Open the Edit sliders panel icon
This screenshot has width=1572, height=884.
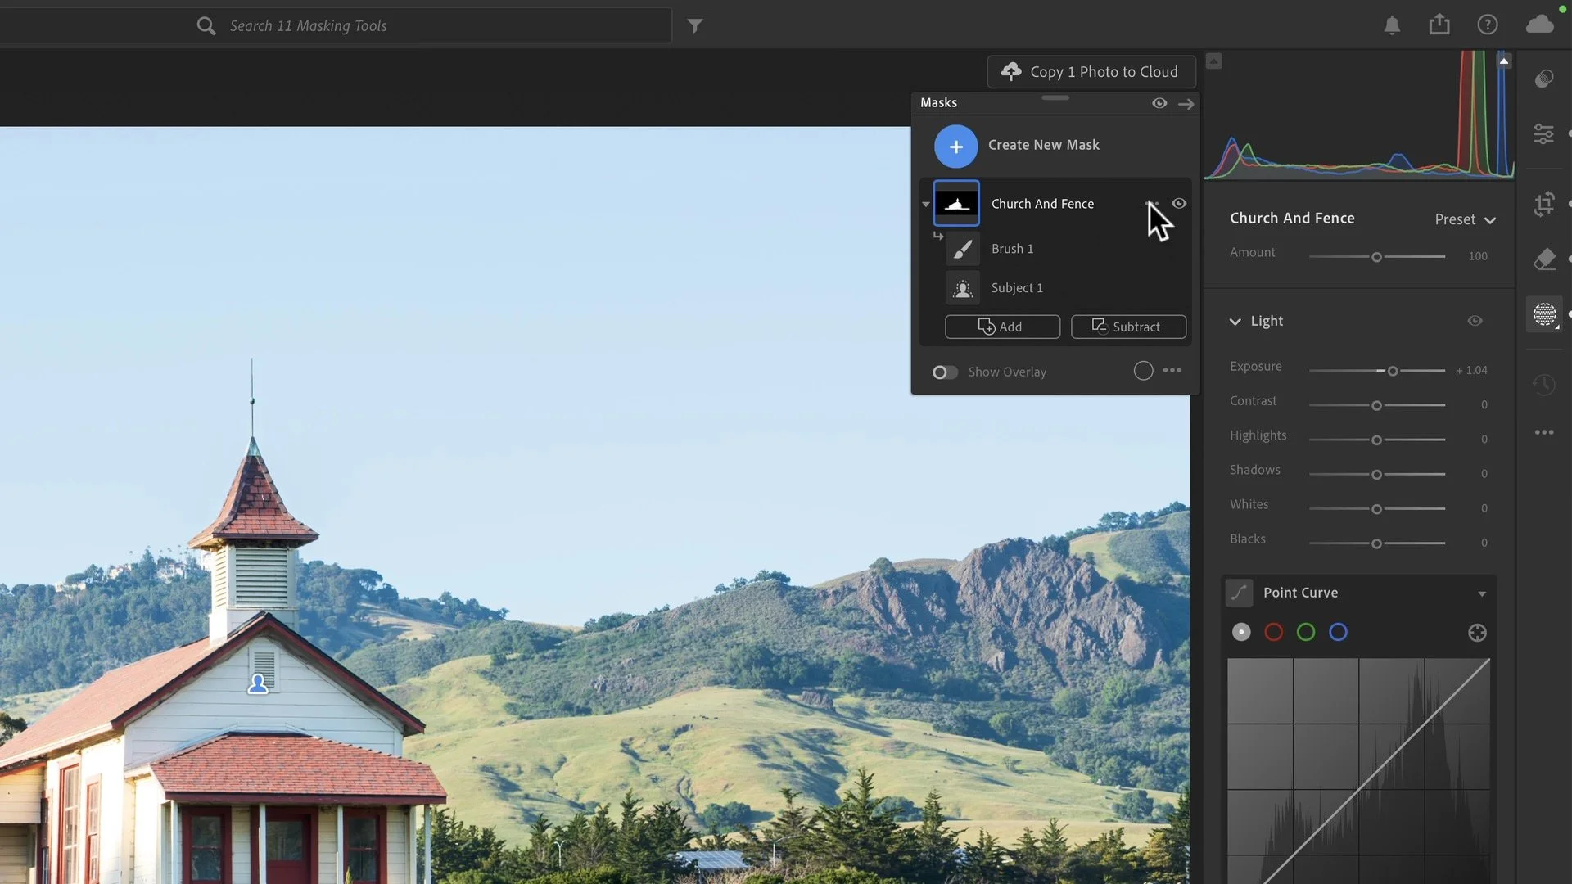click(1544, 133)
